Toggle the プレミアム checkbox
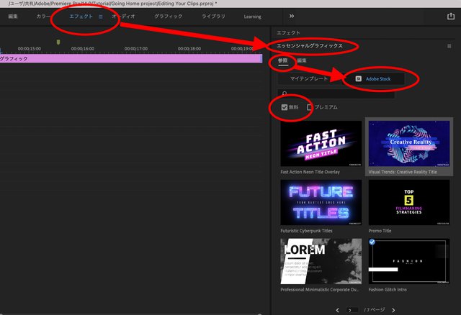461x315 pixels. [x=309, y=107]
